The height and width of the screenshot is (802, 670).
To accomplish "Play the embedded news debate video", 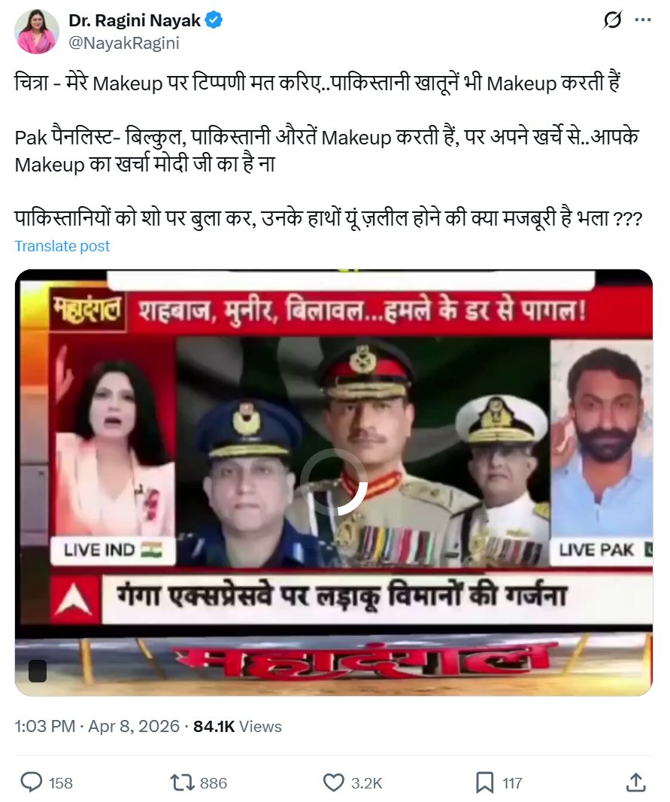I will [x=334, y=482].
